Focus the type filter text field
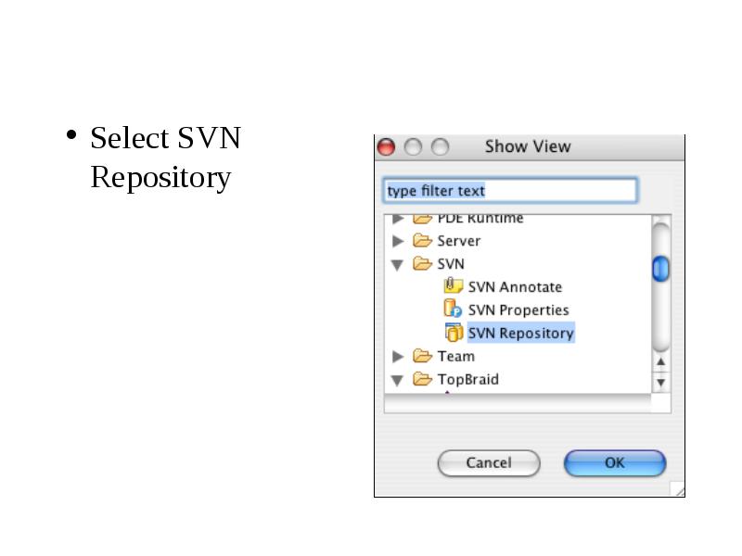The width and height of the screenshot is (742, 556). pos(510,191)
